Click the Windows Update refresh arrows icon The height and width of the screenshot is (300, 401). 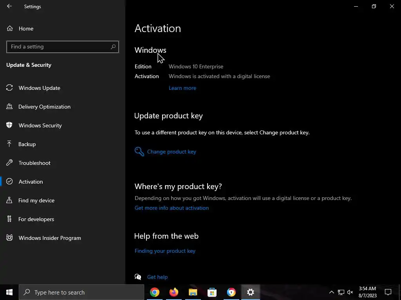[9, 88]
